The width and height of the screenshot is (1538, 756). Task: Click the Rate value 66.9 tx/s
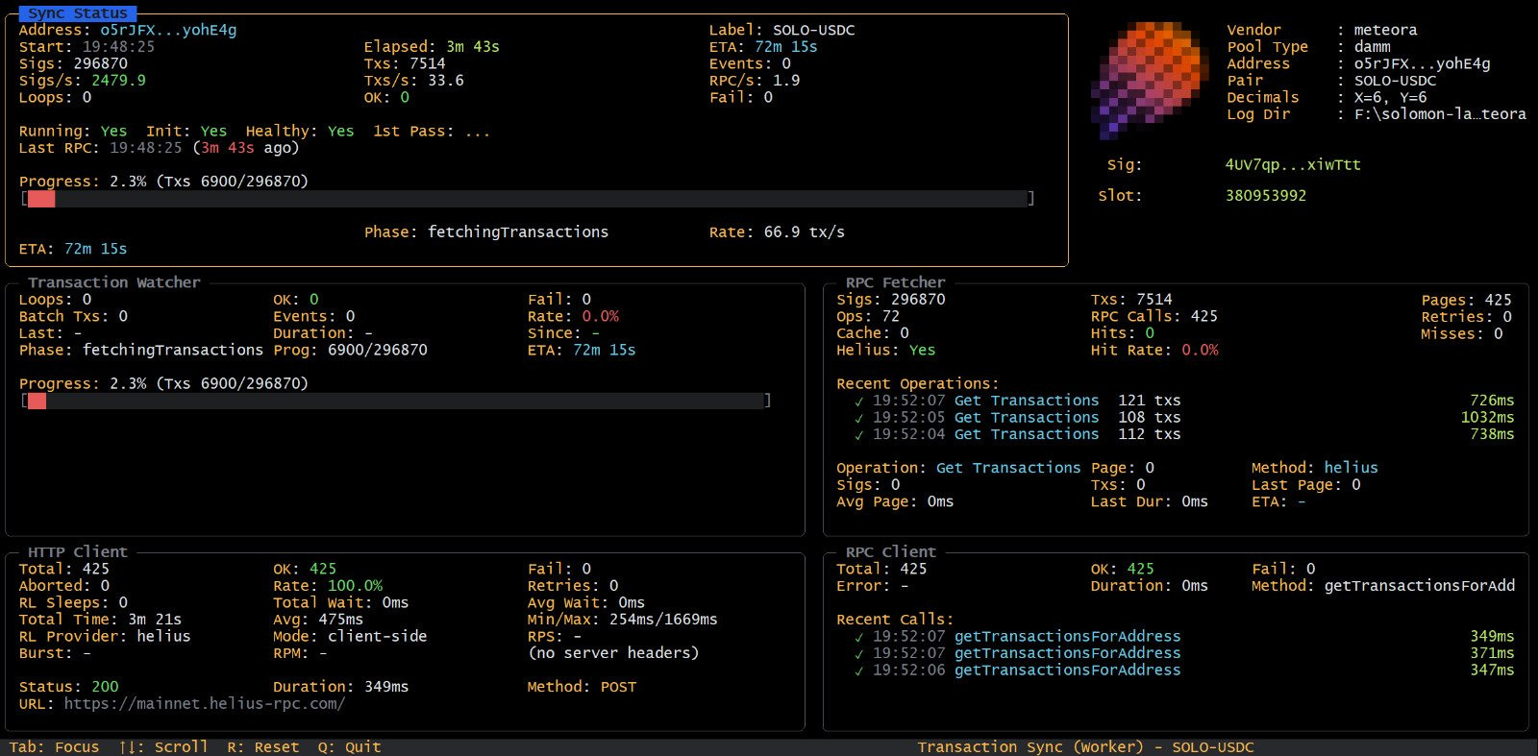coord(805,232)
